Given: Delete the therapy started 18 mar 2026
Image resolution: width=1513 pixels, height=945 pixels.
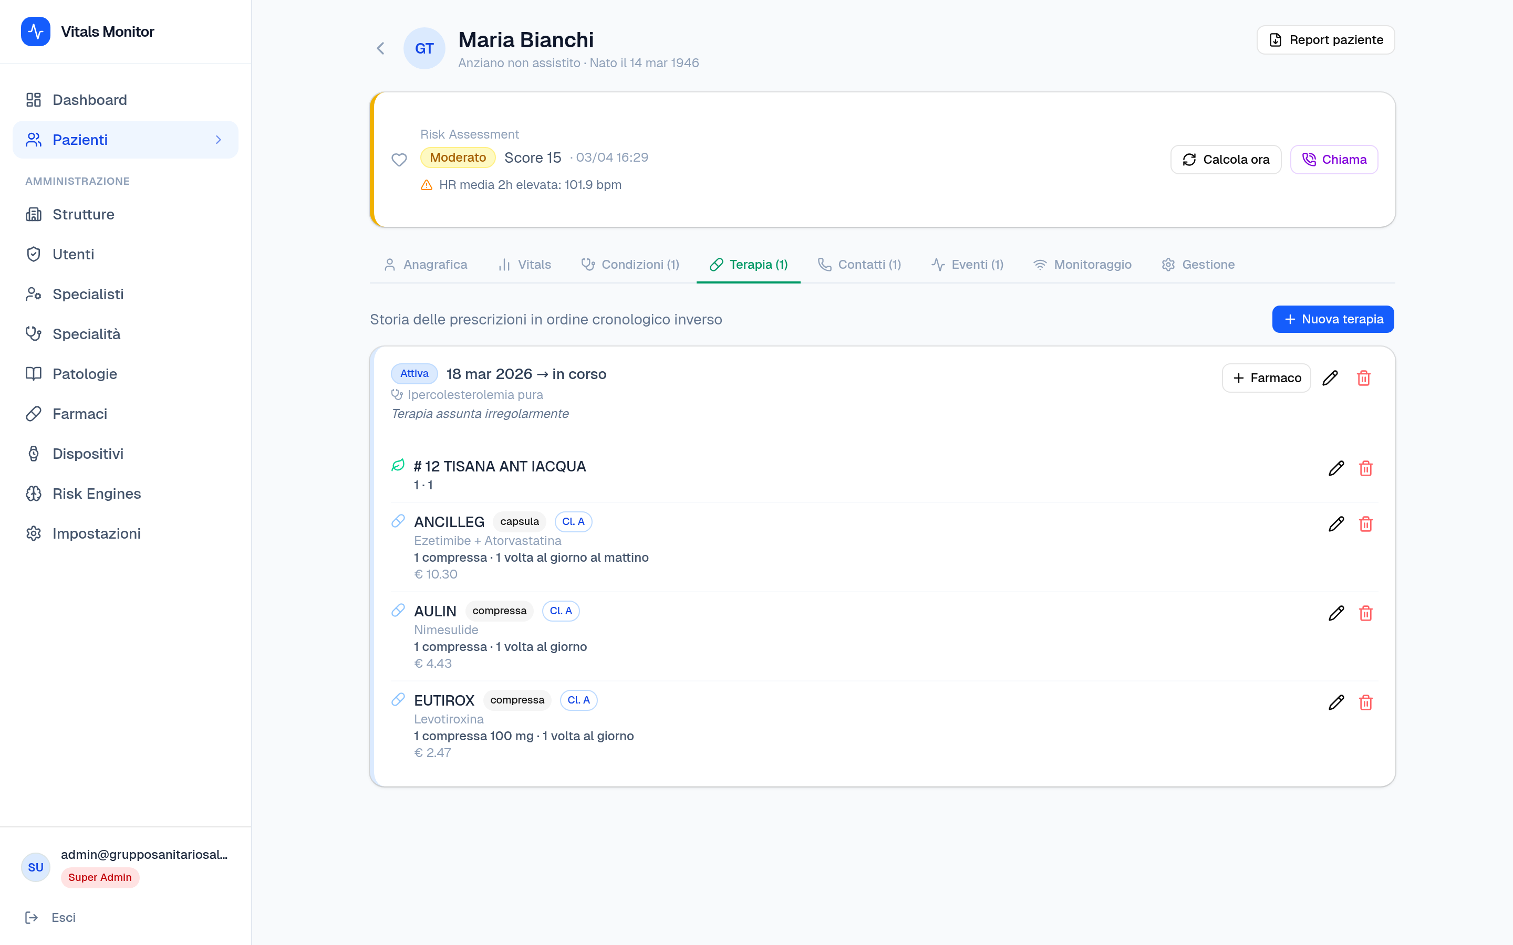Looking at the screenshot, I should pos(1364,378).
